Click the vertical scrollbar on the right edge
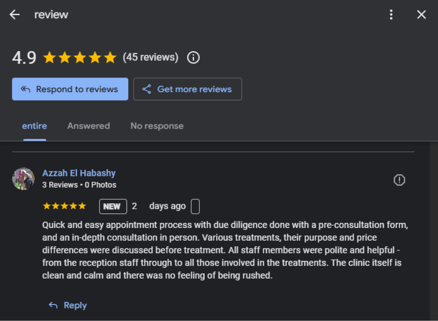438x321 pixels. (x=434, y=231)
